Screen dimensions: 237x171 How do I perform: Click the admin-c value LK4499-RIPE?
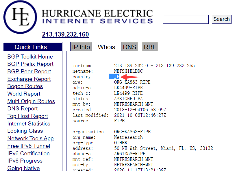[128, 88]
